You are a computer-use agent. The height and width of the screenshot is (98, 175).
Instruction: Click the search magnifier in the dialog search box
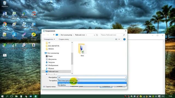click(x=124, y=35)
